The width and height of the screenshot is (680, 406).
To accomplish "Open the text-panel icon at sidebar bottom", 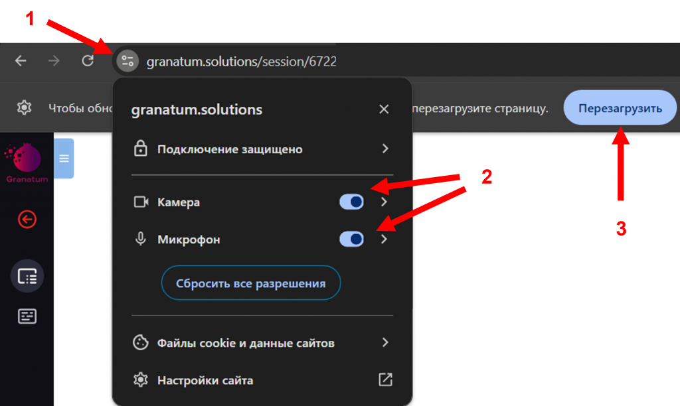I will click(27, 316).
